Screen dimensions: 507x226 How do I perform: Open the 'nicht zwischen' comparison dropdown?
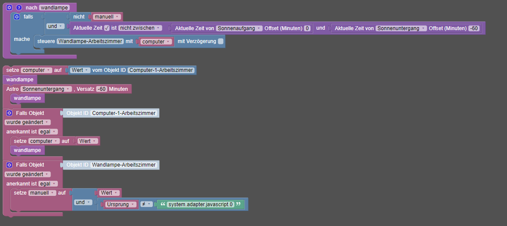tap(140, 28)
